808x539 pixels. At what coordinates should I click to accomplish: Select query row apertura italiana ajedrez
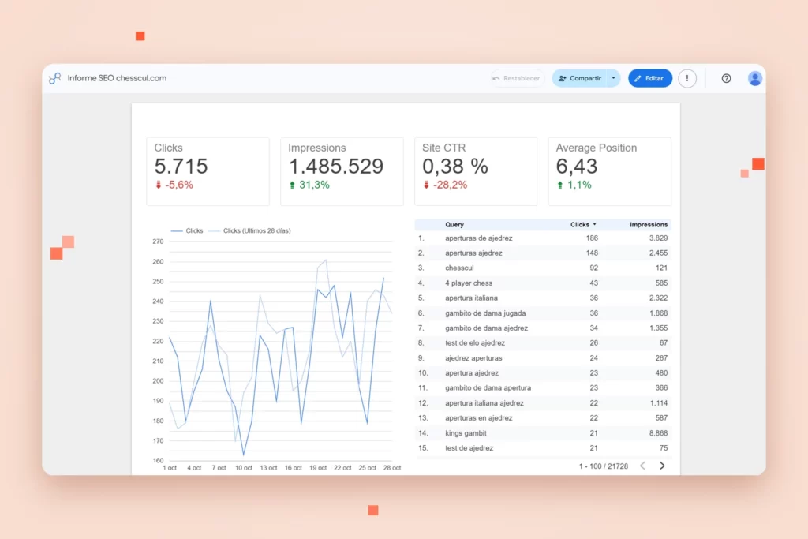point(543,403)
